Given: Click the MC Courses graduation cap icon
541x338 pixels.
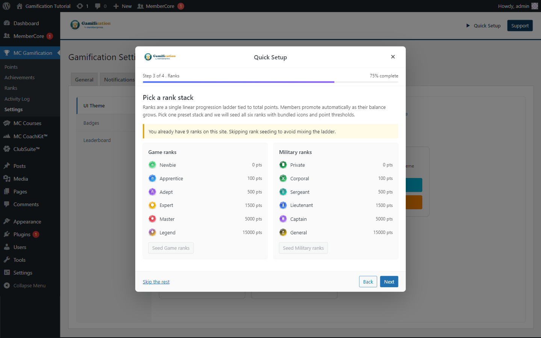Looking at the screenshot, I should [x=7, y=123].
